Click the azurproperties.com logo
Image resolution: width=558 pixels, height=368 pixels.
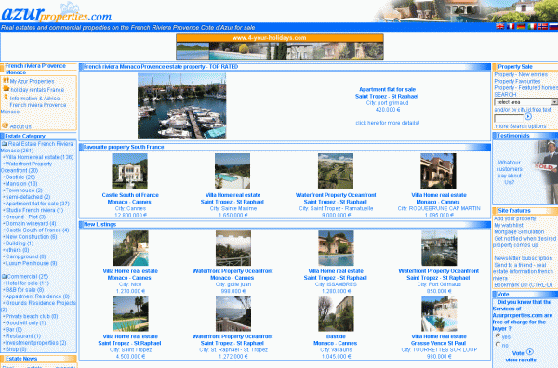(x=57, y=13)
